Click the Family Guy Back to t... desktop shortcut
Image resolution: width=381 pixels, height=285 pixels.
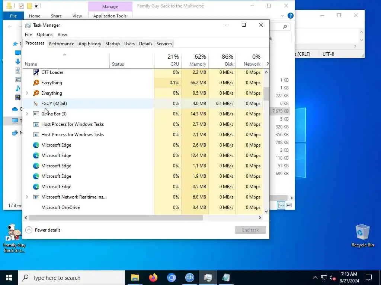(14, 238)
